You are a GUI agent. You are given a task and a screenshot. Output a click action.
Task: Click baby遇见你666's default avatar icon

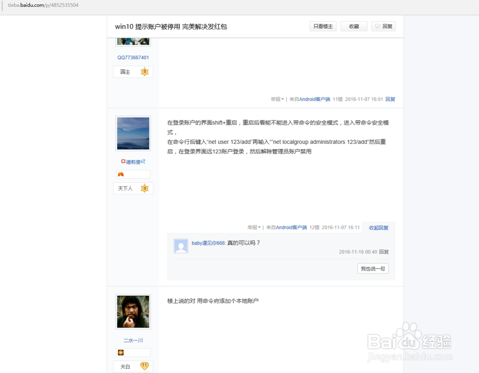(x=181, y=245)
